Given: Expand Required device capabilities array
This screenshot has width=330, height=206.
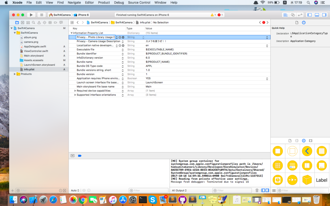Looking at the screenshot, I should (x=75, y=91).
